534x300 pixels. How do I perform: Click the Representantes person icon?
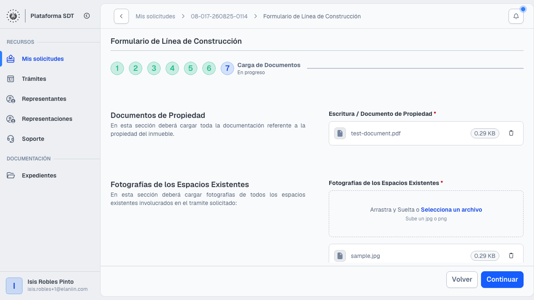click(x=11, y=99)
